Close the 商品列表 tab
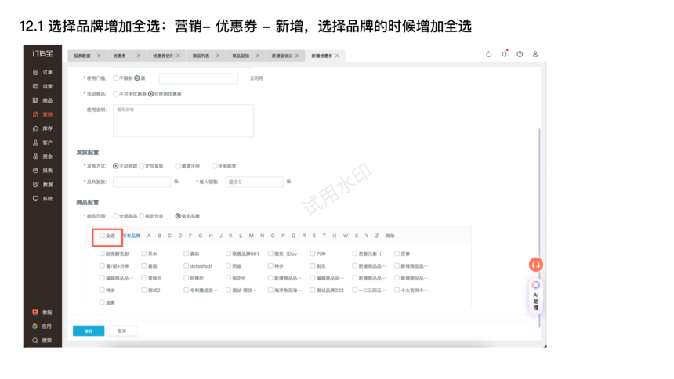 [218, 56]
